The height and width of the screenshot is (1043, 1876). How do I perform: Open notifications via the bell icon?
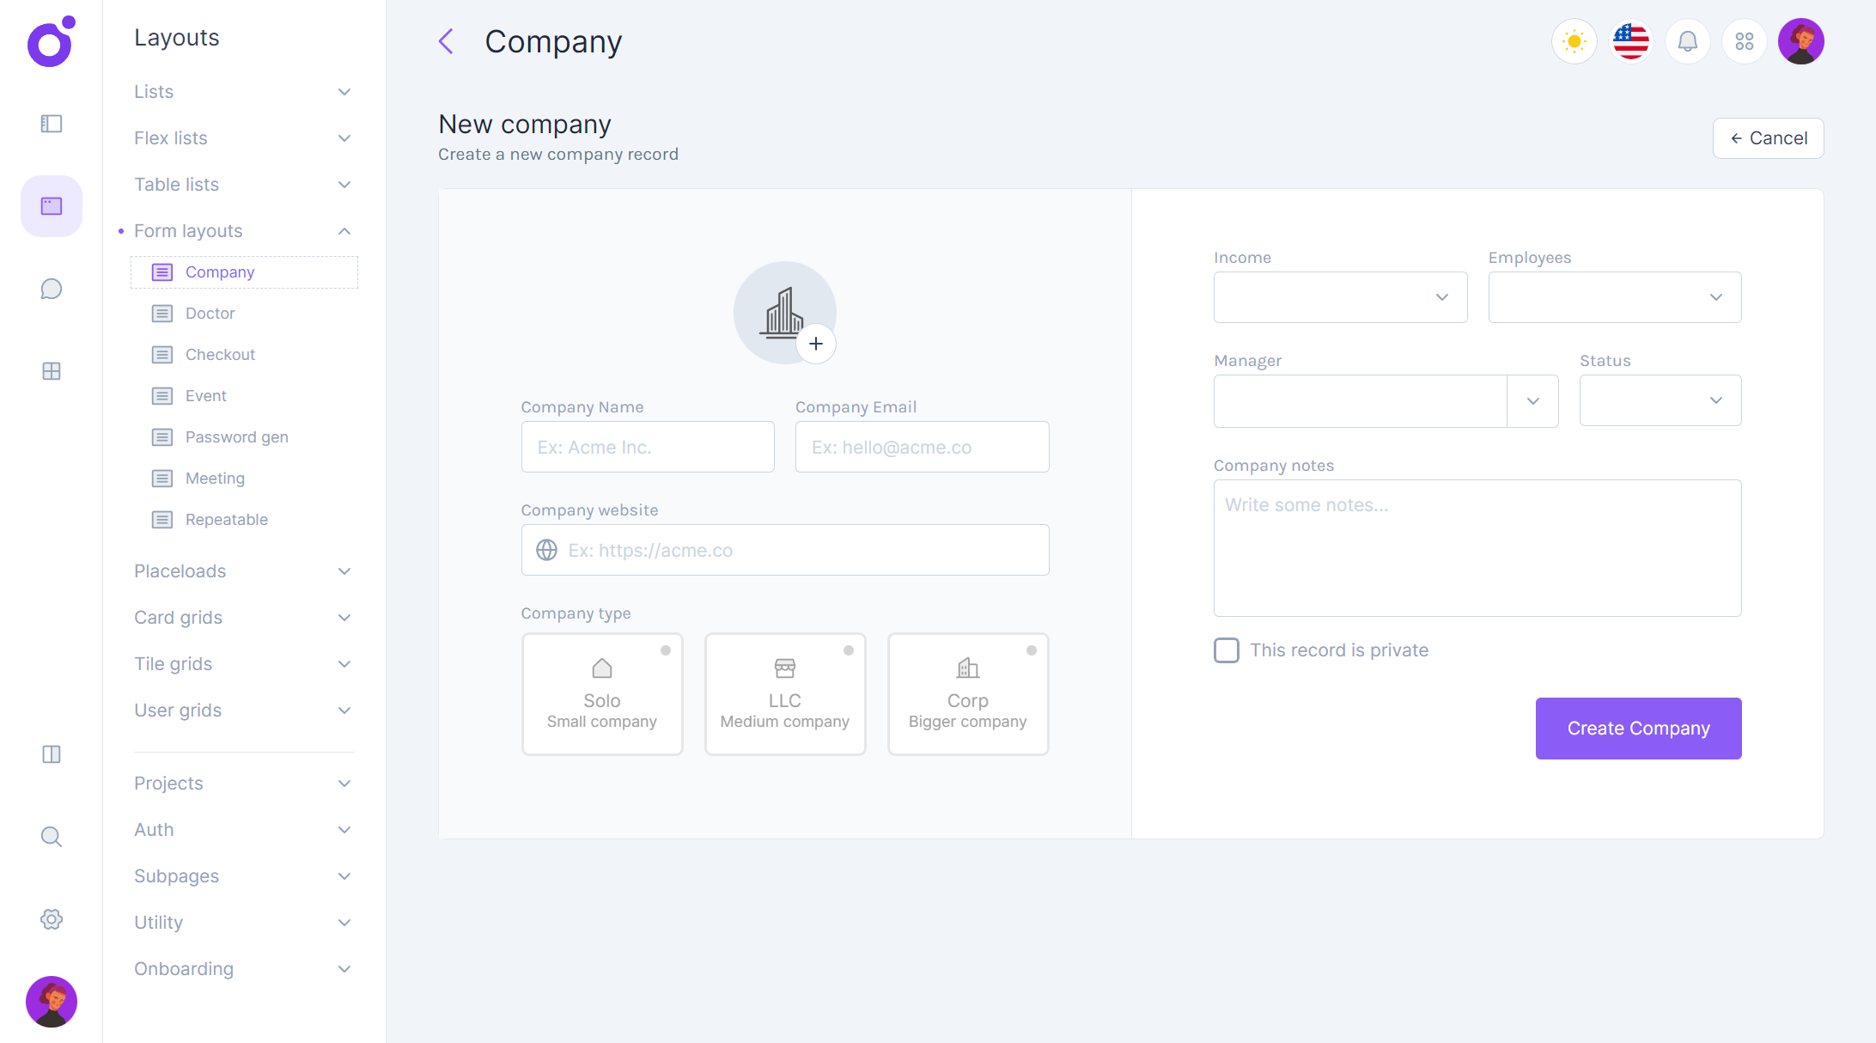tap(1687, 40)
